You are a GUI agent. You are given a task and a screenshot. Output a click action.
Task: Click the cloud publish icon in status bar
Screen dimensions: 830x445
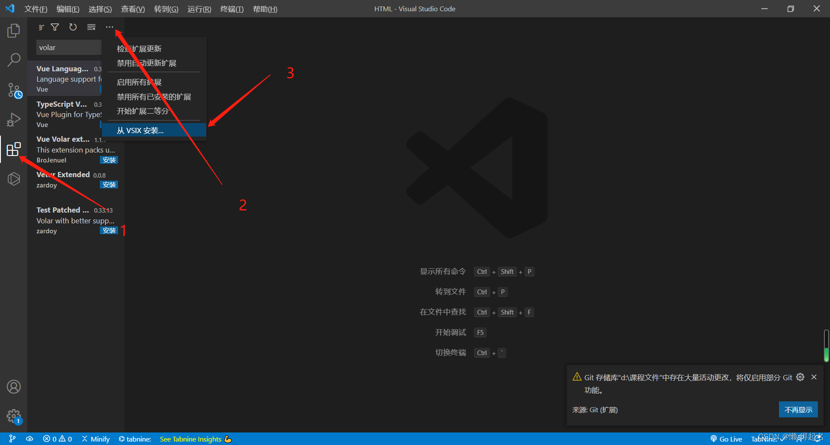pyautogui.click(x=29, y=439)
